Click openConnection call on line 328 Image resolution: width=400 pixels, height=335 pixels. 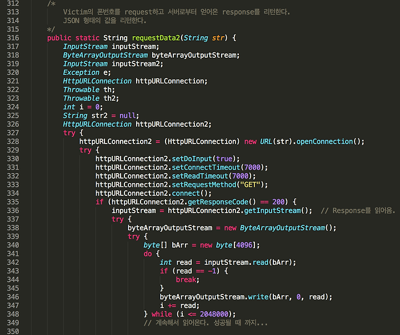(324, 141)
